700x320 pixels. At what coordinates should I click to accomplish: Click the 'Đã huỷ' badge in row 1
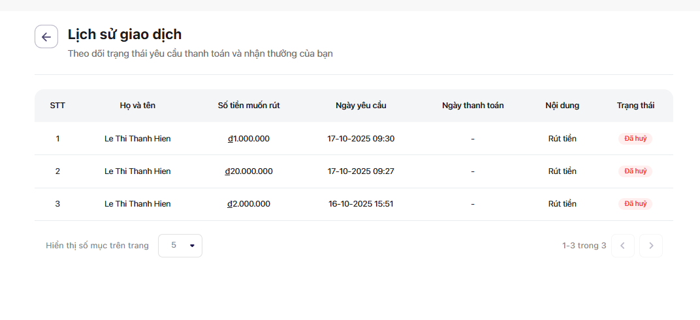(x=635, y=139)
